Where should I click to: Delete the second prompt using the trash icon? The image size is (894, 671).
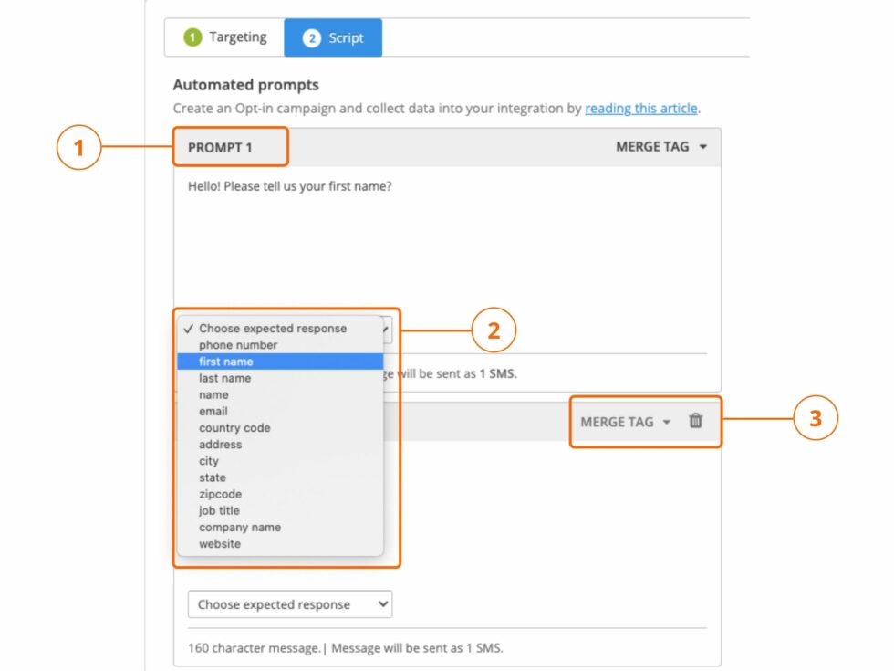pos(695,422)
